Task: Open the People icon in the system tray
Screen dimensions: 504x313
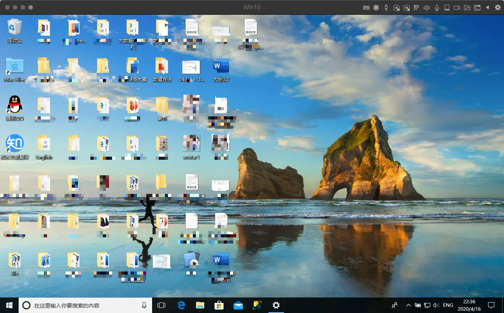Action: (395, 305)
